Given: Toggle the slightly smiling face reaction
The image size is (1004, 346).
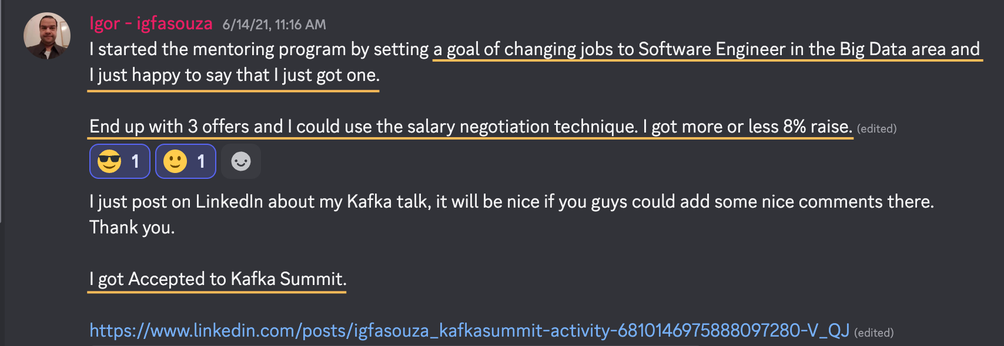Looking at the screenshot, I should point(185,161).
